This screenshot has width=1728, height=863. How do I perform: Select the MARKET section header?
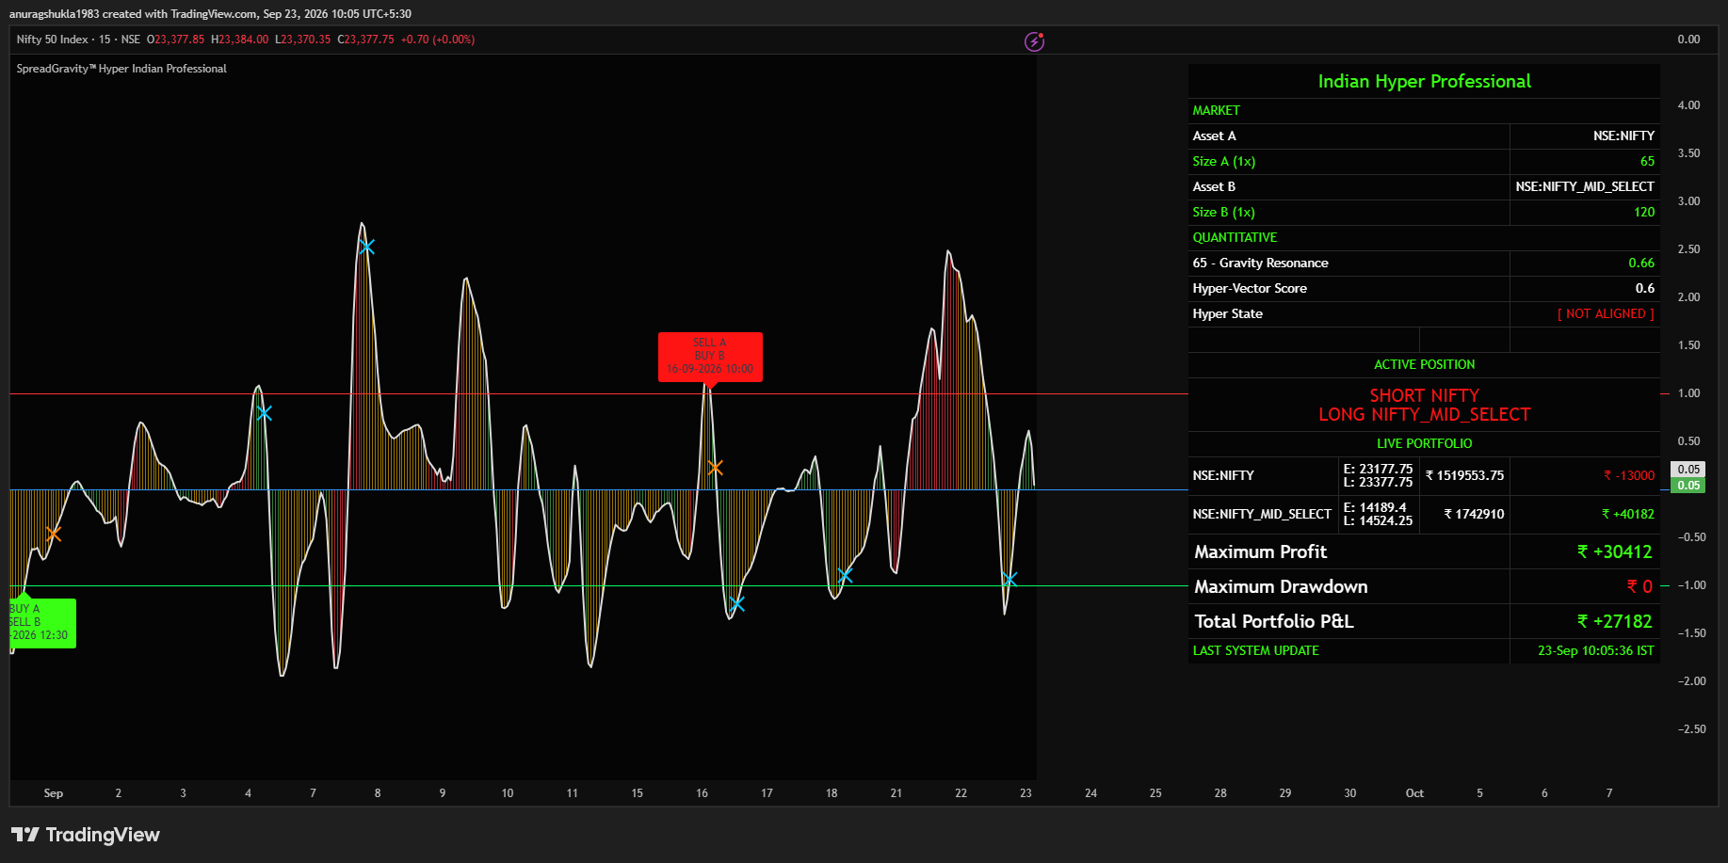coord(1217,111)
